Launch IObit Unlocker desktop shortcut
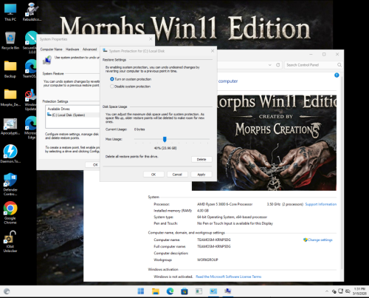 point(10,241)
